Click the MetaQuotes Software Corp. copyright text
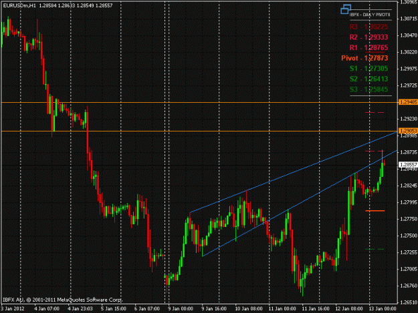The height and width of the screenshot is (313, 418). coord(62,300)
